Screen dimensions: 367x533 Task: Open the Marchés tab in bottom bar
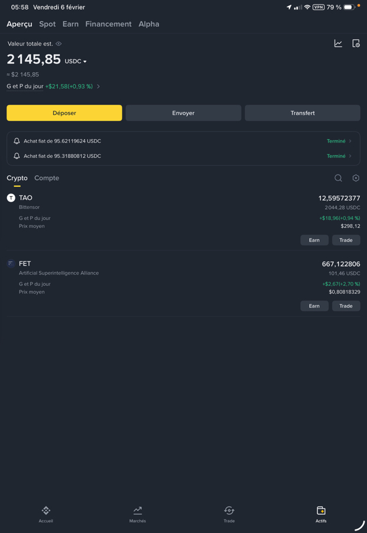pos(138,514)
